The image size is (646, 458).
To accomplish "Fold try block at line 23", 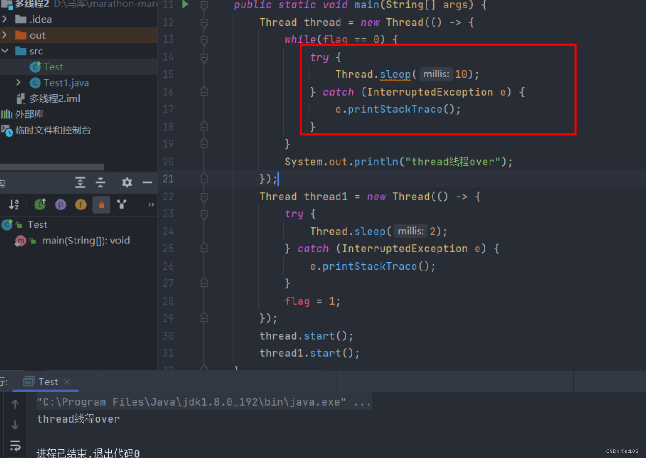I will click(204, 214).
